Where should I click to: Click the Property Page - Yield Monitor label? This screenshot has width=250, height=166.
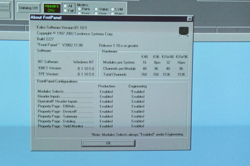[61, 126]
